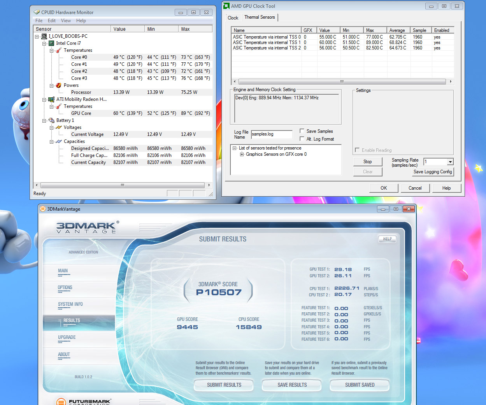The width and height of the screenshot is (486, 405).
Task: Click the AMD GPU Clock Tool title icon
Action: pos(226,6)
